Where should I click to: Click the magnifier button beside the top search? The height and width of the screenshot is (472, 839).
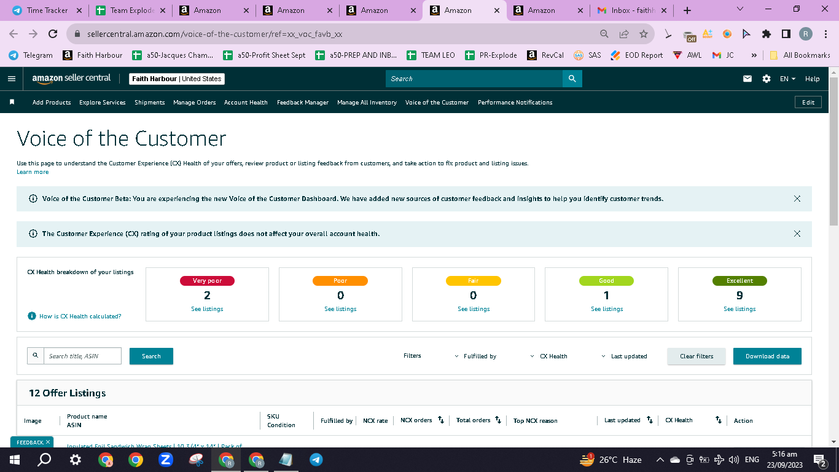(572, 79)
